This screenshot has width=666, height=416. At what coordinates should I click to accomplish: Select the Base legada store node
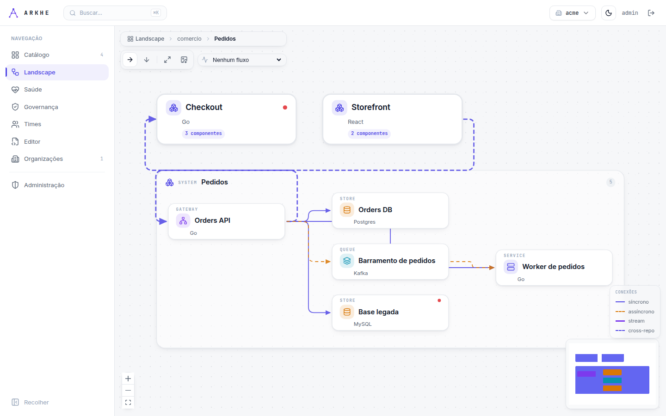point(390,313)
